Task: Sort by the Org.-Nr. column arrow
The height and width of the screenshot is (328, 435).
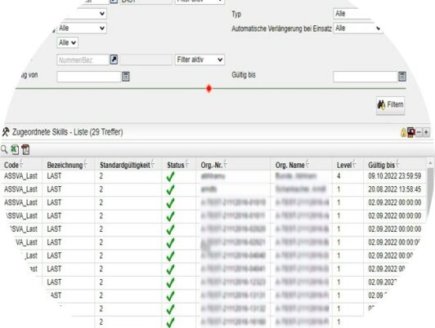Action: (226, 165)
